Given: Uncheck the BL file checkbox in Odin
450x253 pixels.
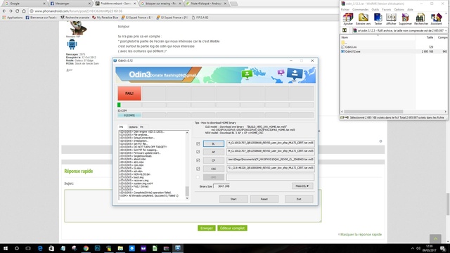Looking at the screenshot, I should (x=198, y=143).
